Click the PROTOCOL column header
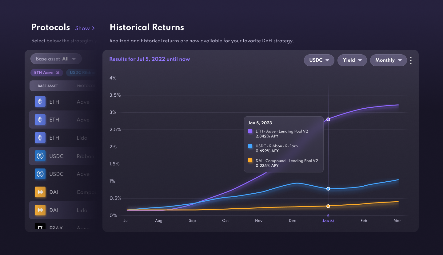Viewport: 443px width, 255px height. click(86, 86)
